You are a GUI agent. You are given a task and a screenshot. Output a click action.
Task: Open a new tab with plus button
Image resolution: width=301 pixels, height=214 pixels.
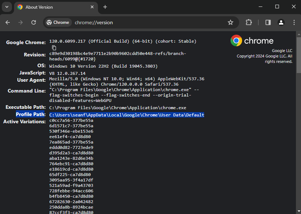[105, 7]
